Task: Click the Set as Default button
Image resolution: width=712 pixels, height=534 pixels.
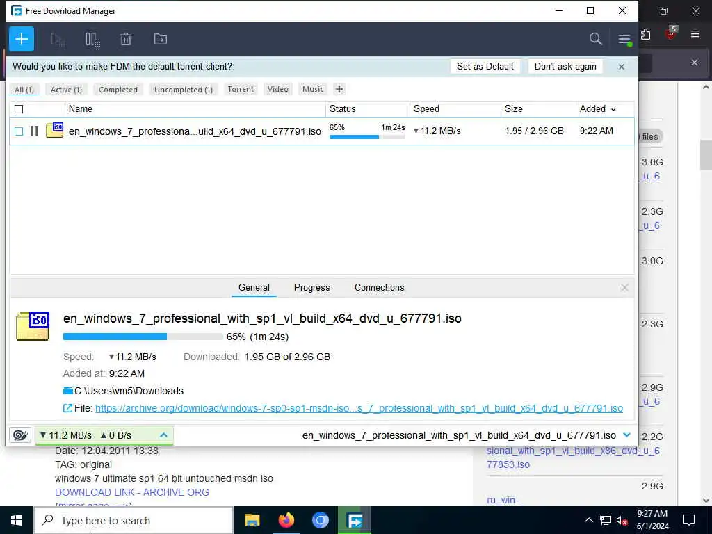Action: [485, 66]
